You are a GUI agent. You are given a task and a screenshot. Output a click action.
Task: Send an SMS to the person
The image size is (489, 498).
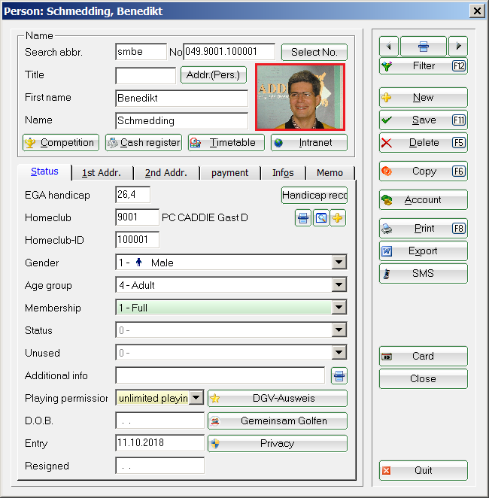coord(424,274)
